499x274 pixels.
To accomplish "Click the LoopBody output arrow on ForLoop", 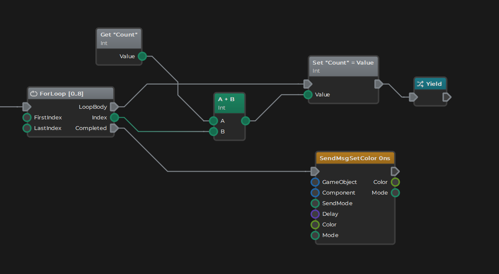I will coord(114,107).
